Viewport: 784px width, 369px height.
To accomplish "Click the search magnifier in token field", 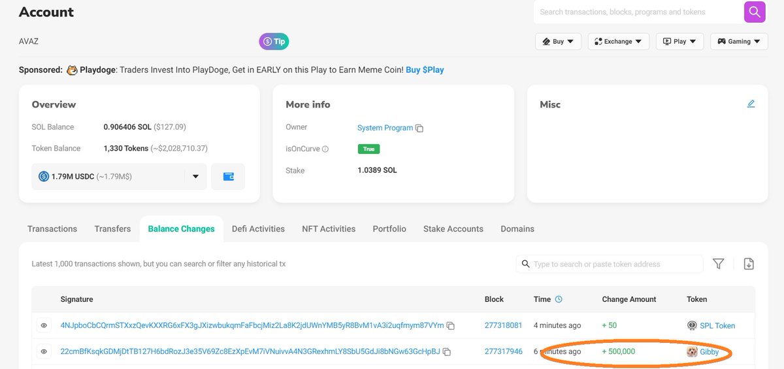I will (x=525, y=264).
